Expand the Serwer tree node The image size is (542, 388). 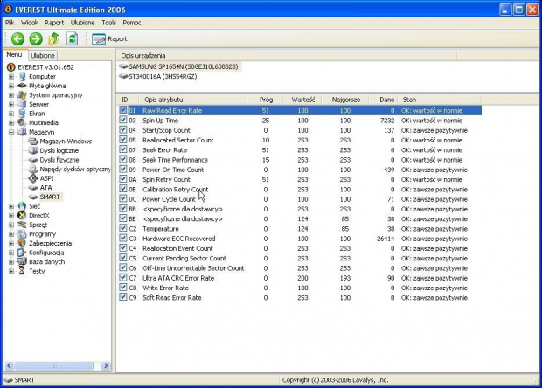(x=11, y=104)
